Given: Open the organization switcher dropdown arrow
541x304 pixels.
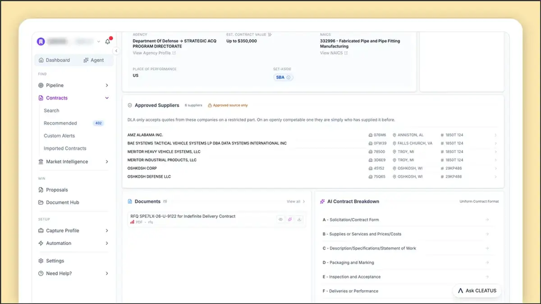Looking at the screenshot, I should point(99,41).
